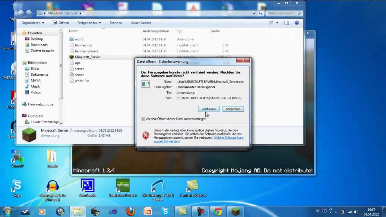Click the Explorer forward navigation arrow
Viewport: 386px width, 217px height.
(29, 13)
